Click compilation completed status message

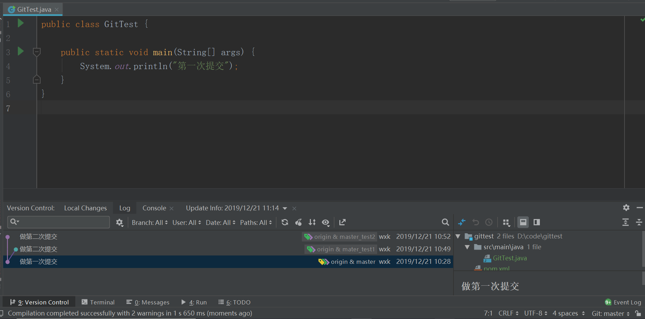[130, 313]
